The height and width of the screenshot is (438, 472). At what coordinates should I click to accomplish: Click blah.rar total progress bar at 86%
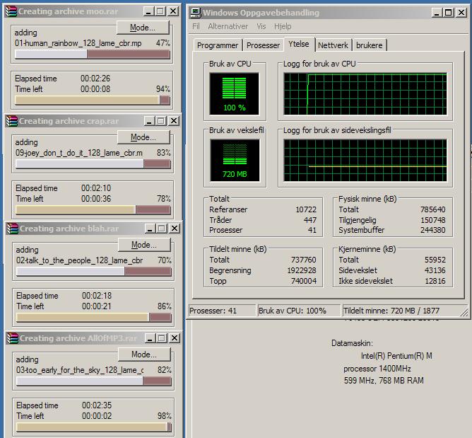click(x=93, y=318)
